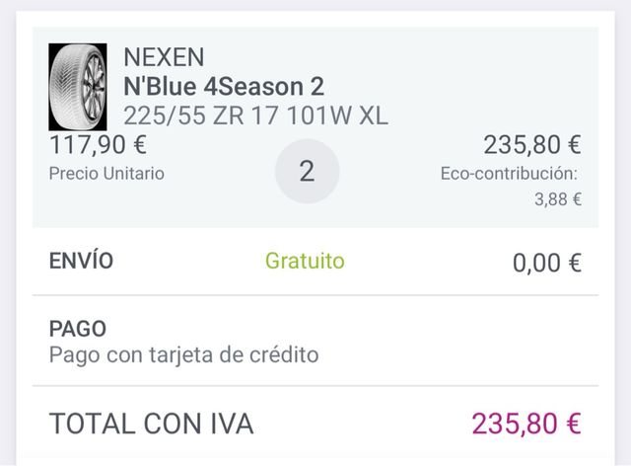This screenshot has width=631, height=466.
Task: Click the TOTAL CON IVA label
Action: click(x=151, y=424)
